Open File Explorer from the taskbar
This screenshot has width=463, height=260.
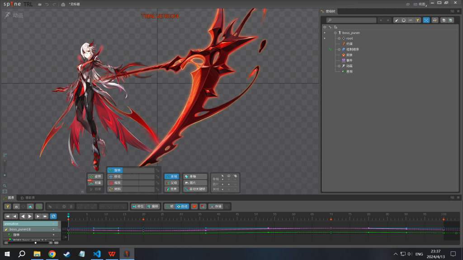37,254
